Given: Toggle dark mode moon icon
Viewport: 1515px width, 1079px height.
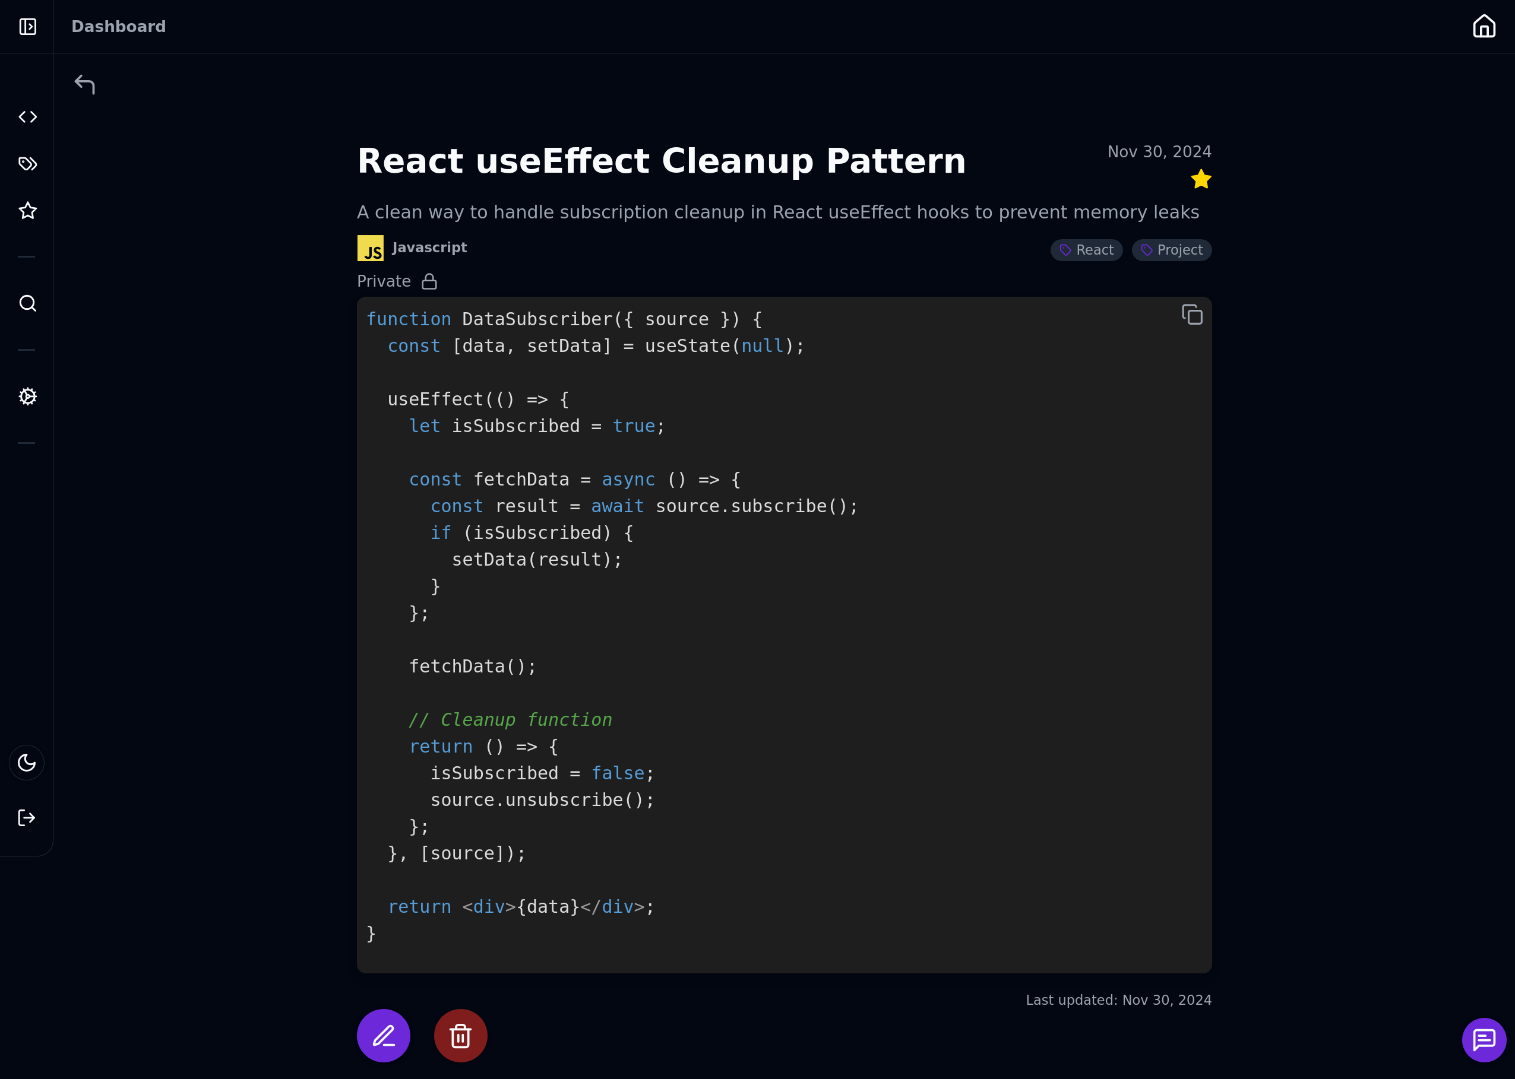Looking at the screenshot, I should 27,763.
